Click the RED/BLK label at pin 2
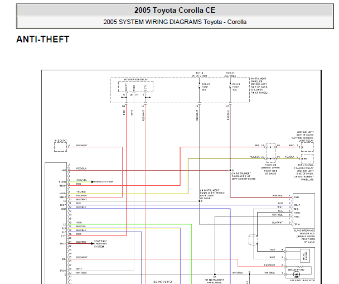 [81, 169]
